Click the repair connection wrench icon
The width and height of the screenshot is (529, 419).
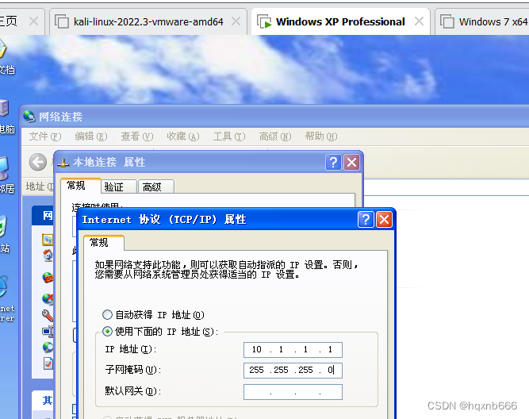pos(48,315)
